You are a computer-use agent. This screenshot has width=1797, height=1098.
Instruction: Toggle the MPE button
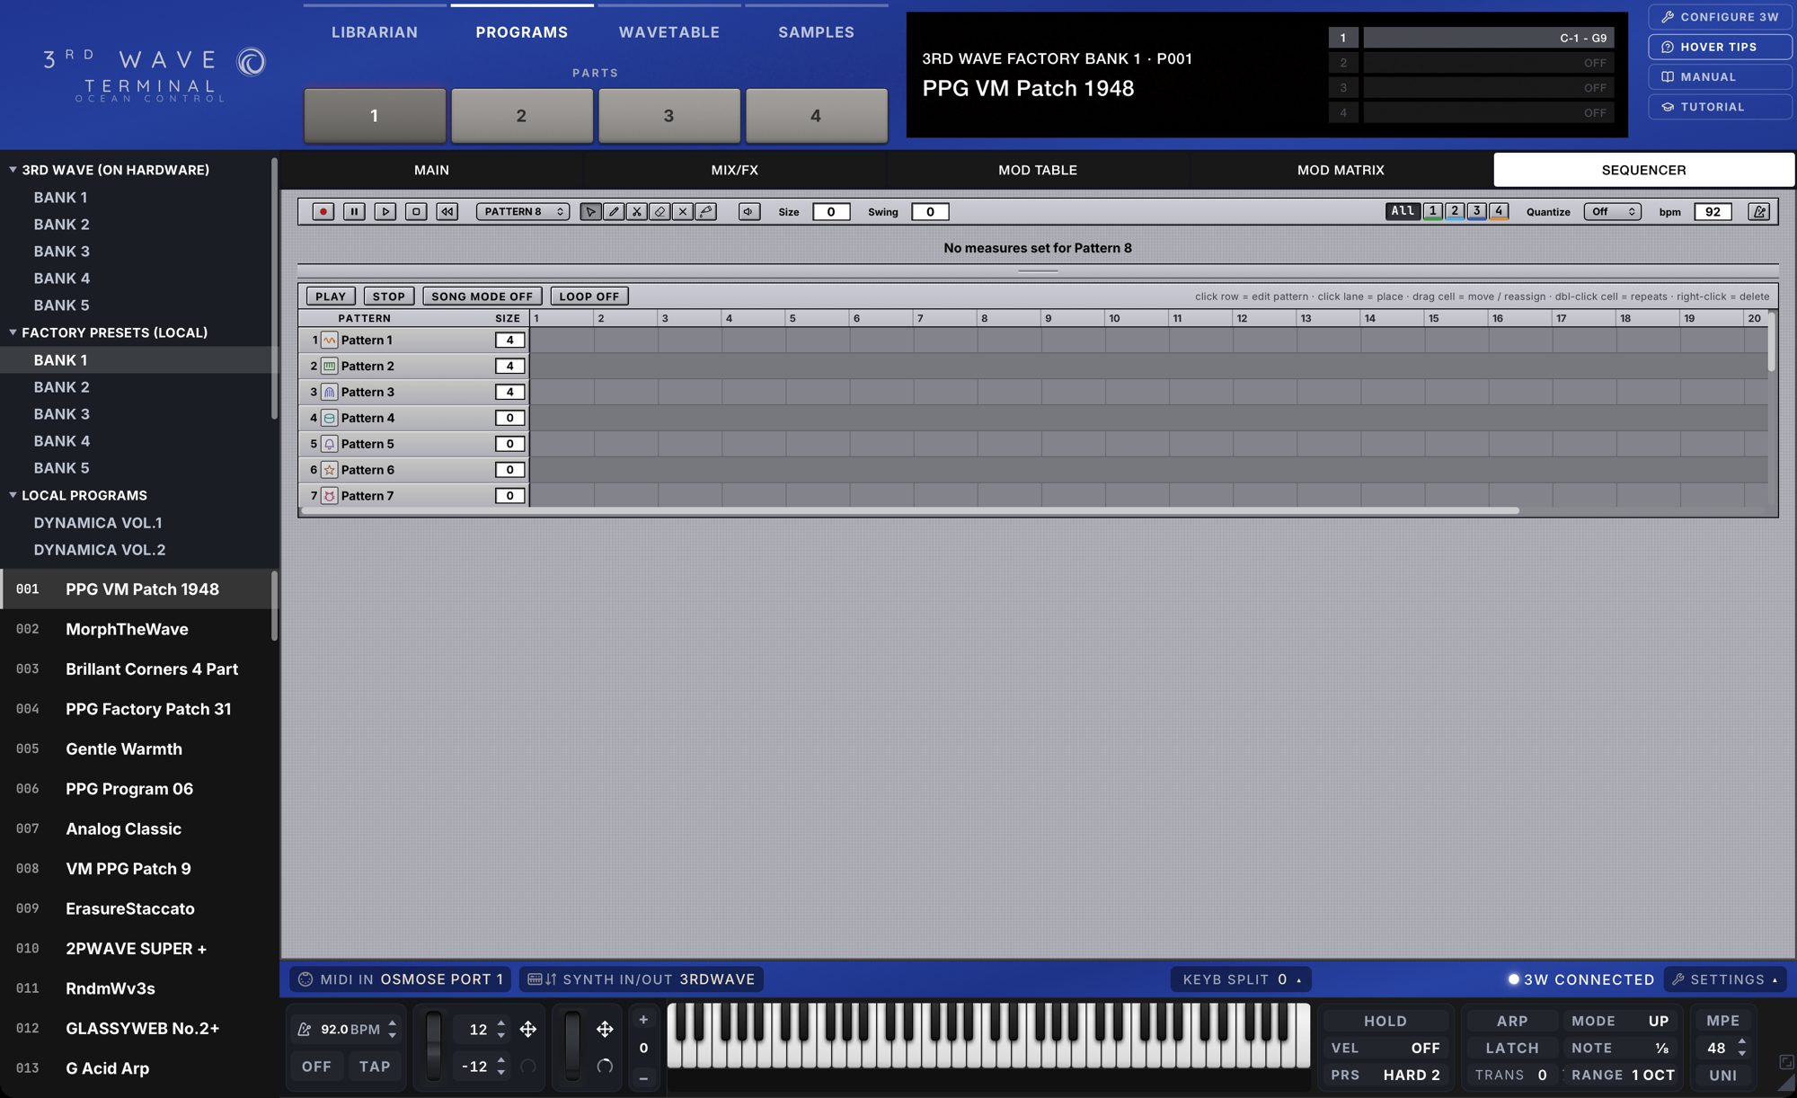tap(1723, 1022)
